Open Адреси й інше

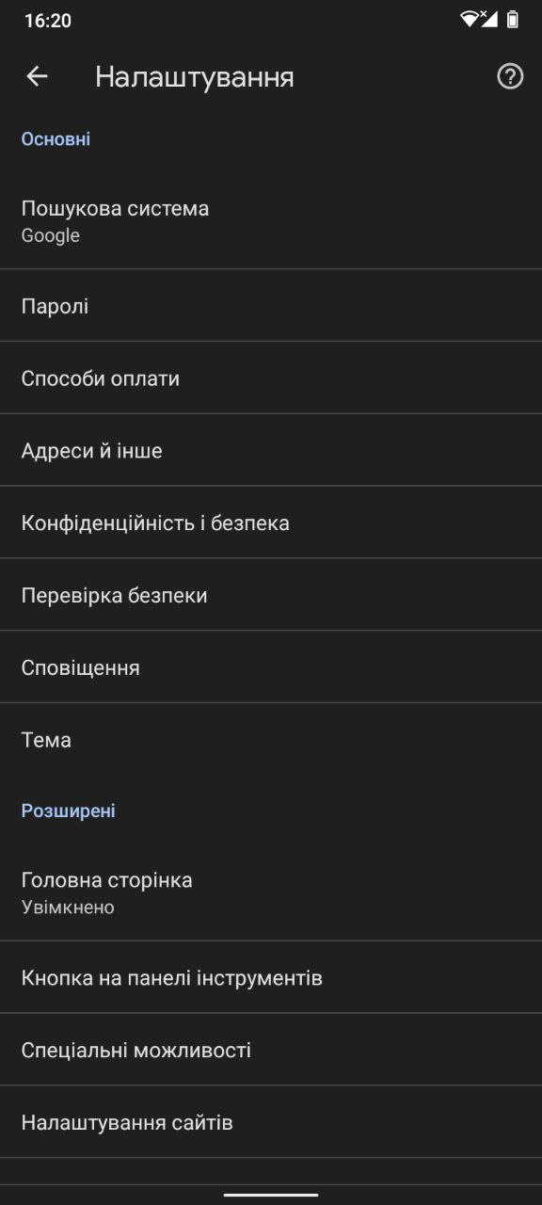pyautogui.click(x=271, y=451)
